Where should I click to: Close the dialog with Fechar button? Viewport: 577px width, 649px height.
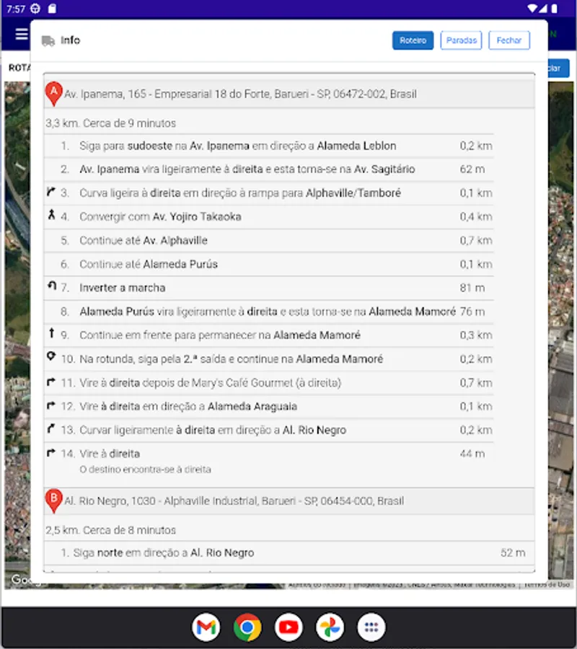coord(509,40)
